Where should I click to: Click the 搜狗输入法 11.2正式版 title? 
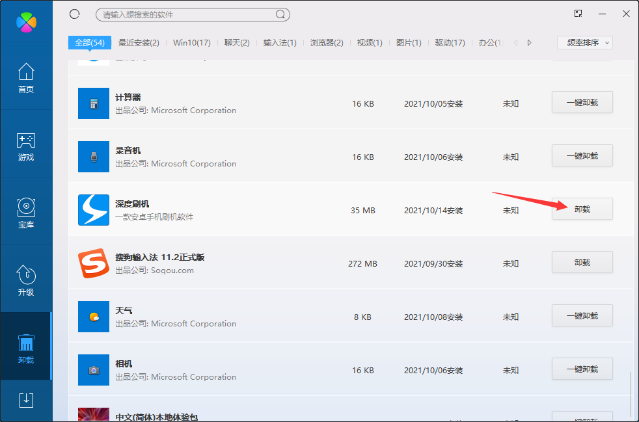click(160, 257)
